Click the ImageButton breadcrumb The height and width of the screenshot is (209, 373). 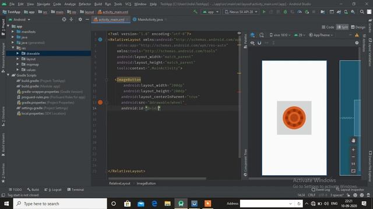tap(146, 183)
